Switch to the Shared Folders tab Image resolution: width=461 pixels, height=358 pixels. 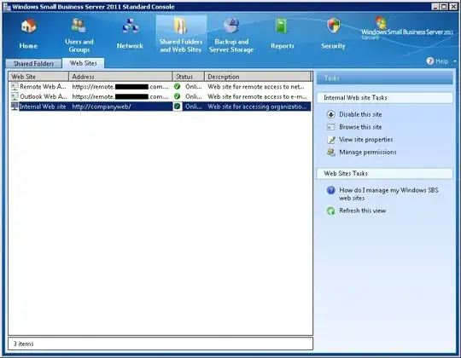click(x=34, y=63)
